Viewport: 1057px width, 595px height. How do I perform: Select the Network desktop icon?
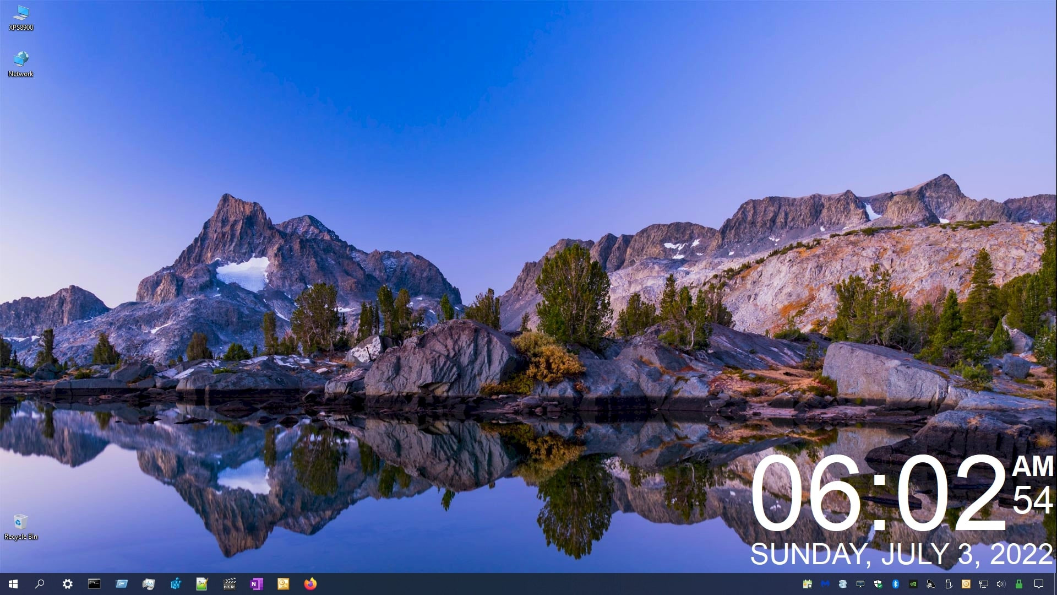pos(21,64)
